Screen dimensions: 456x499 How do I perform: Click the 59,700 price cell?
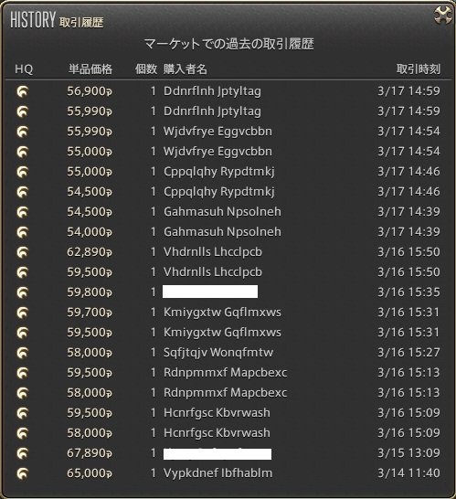(90, 313)
